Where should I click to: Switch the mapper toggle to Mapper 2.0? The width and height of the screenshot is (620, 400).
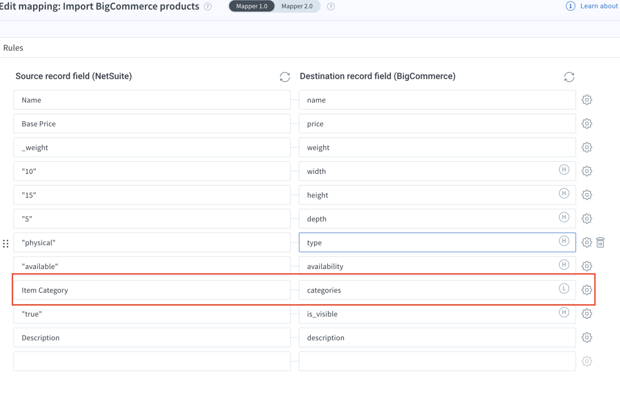[297, 6]
